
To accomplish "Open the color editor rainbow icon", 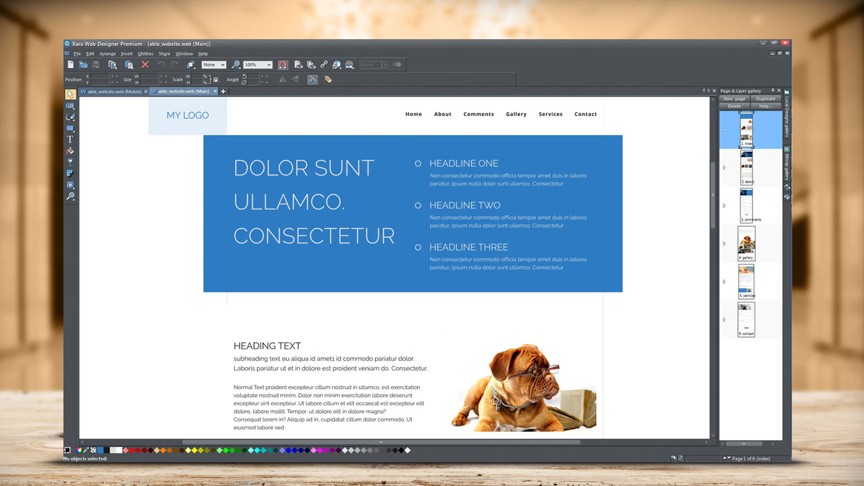I will 80,450.
